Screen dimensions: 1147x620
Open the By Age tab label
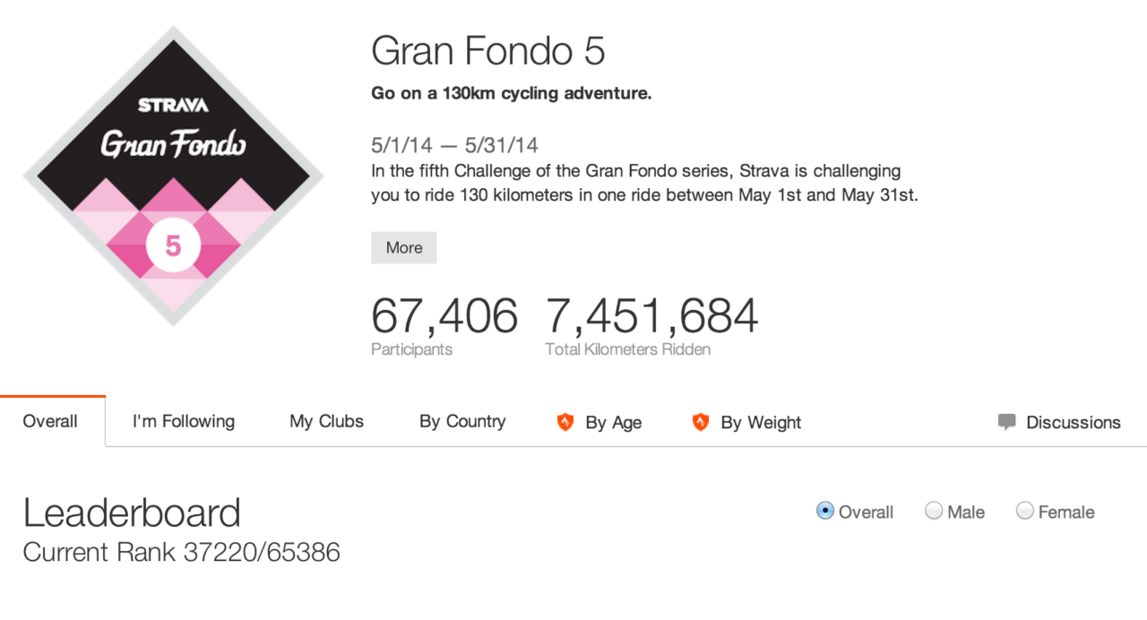(614, 423)
